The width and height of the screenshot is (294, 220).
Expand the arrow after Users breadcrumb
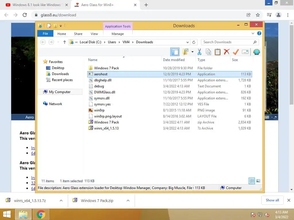(x=119, y=42)
